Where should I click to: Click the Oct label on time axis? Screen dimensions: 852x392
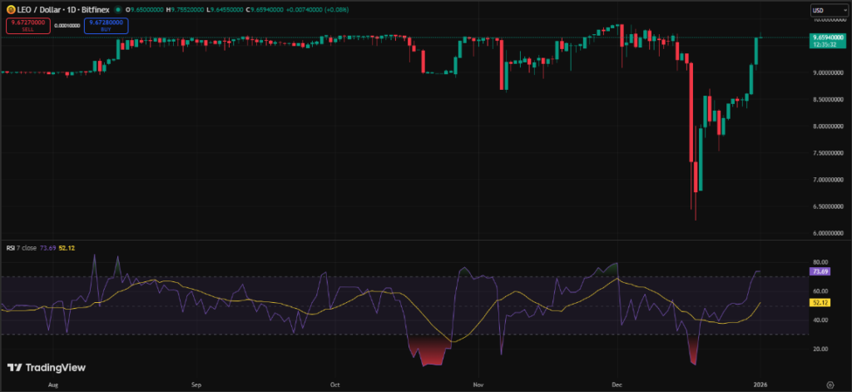pyautogui.click(x=334, y=386)
